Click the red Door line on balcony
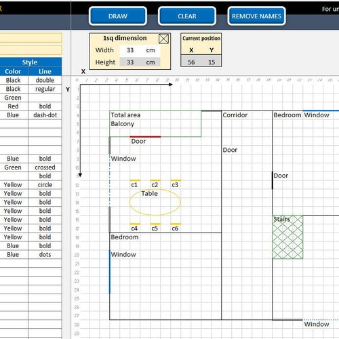Image resolution: width=339 pixels, height=339 pixels. point(145,137)
